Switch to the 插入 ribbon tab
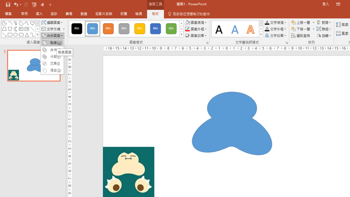This screenshot has width=350, height=197. click(x=39, y=14)
